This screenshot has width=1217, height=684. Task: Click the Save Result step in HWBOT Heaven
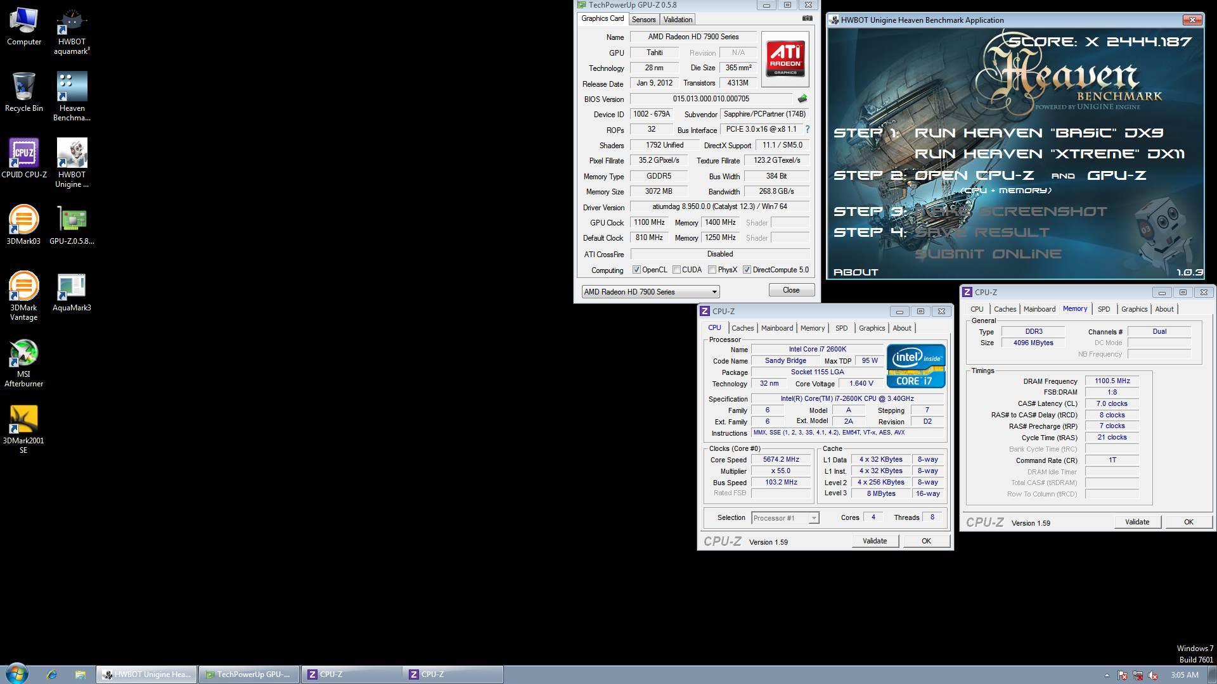(x=981, y=232)
